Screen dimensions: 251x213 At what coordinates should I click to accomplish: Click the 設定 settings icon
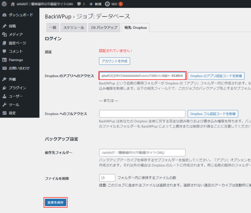pyautogui.click(x=5, y=113)
